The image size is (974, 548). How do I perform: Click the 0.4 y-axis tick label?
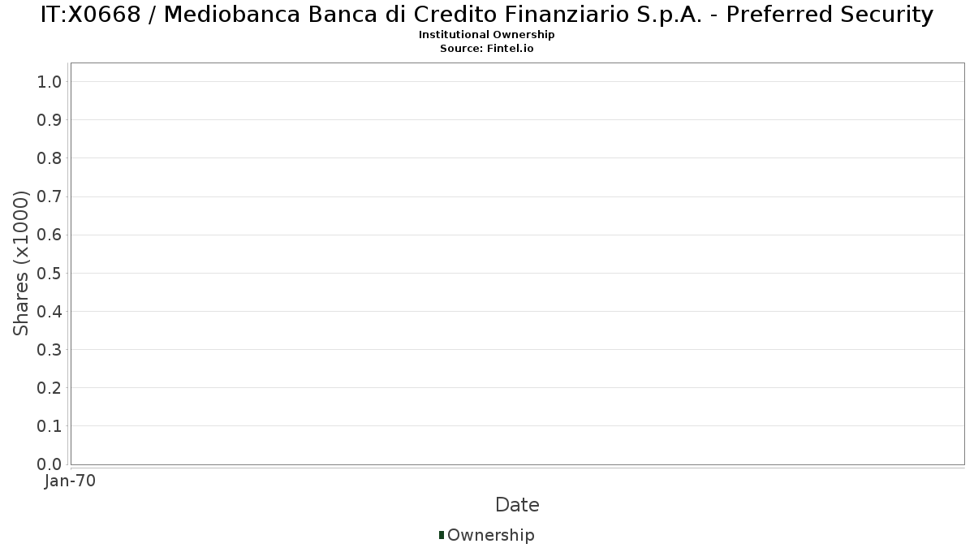[50, 312]
